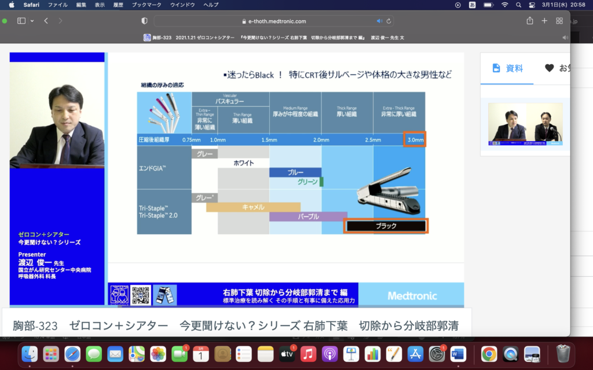Open the Wi-Fi status menu
Image resolution: width=593 pixels, height=370 pixels.
(504, 5)
